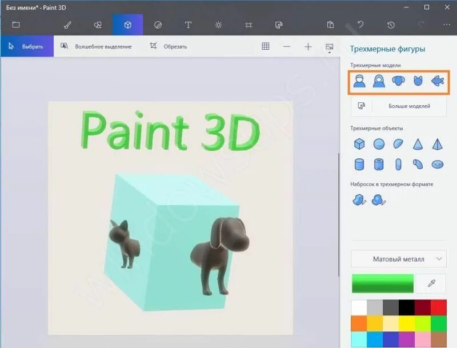
Task: Choose the light grey color swatch
Action: click(x=375, y=307)
